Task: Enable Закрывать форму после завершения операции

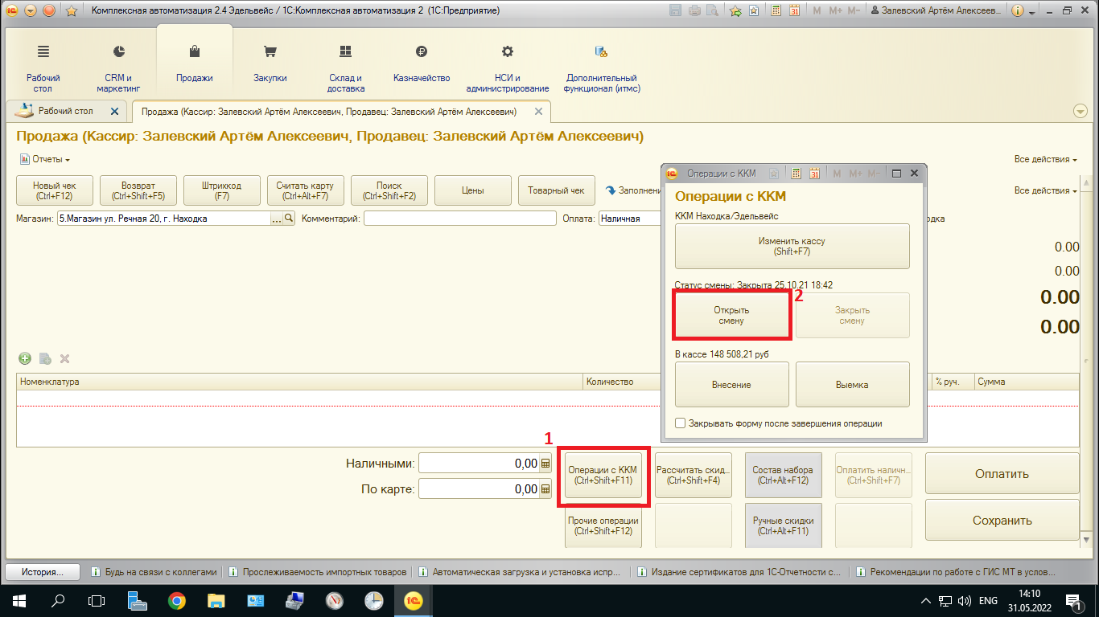Action: [681, 423]
